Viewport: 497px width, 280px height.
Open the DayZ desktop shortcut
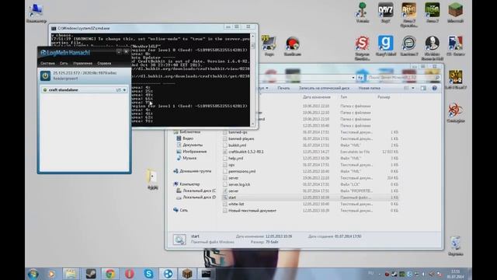[x=386, y=12]
